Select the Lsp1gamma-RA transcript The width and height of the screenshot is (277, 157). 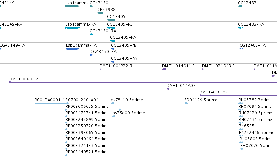click(73, 28)
